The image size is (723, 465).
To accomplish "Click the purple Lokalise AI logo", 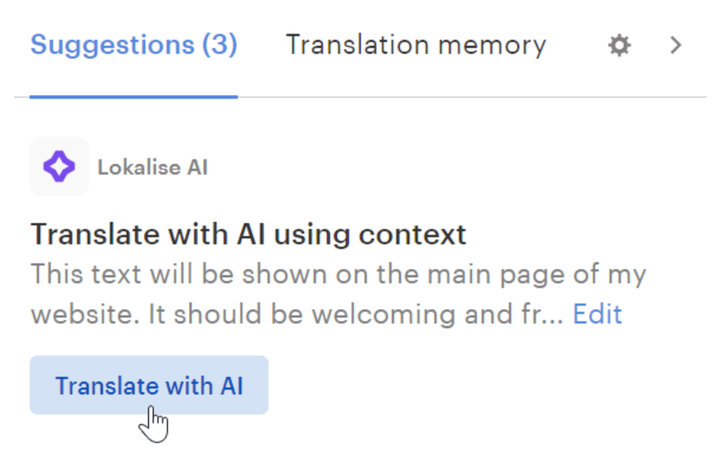I will point(59,167).
